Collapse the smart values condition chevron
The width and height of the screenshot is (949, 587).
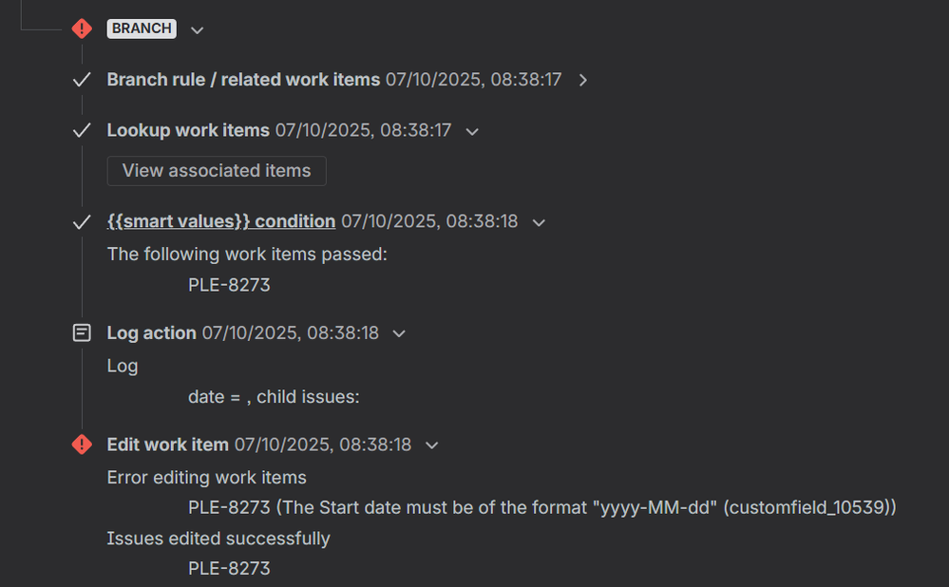pos(539,222)
